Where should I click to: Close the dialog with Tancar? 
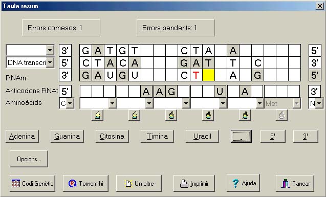[x=295, y=183]
